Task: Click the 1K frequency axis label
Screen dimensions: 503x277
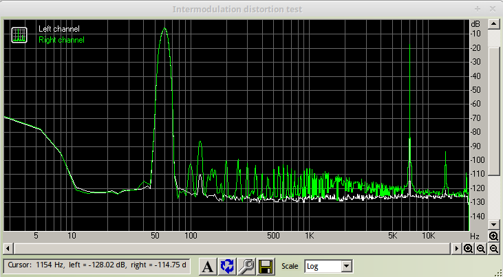Action: [309, 236]
